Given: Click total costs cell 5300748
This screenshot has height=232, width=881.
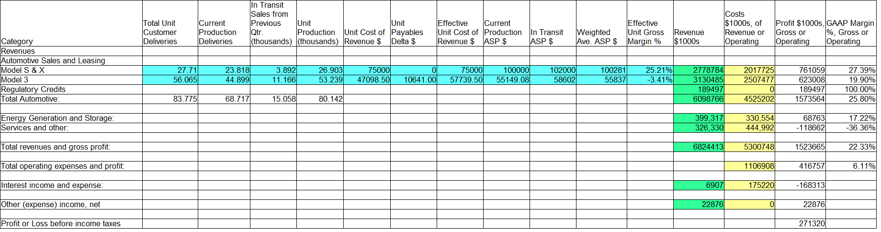Looking at the screenshot, I should coord(750,147).
